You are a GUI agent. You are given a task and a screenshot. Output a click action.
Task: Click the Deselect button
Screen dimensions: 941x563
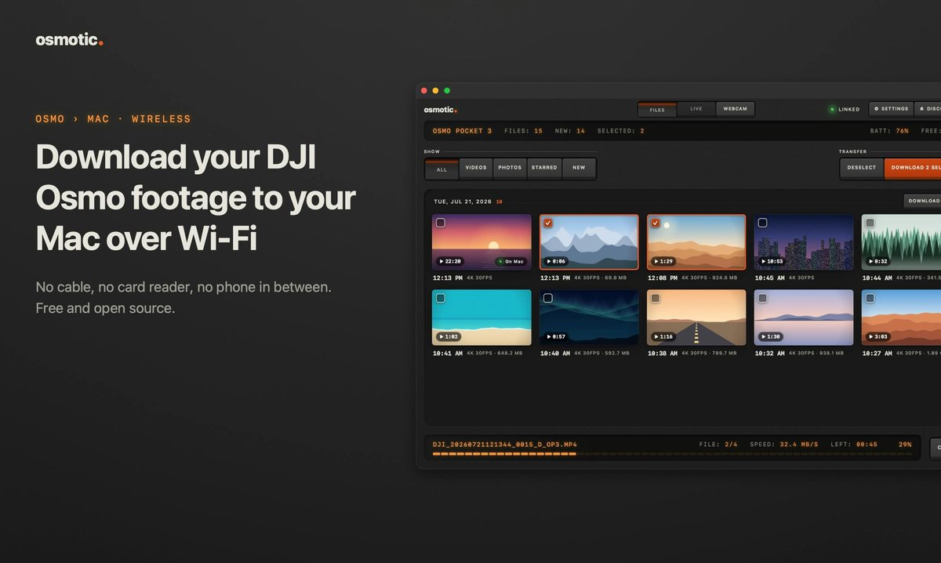862,168
